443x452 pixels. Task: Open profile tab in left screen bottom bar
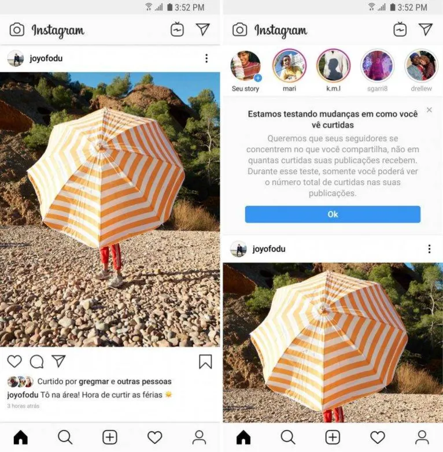click(200, 438)
